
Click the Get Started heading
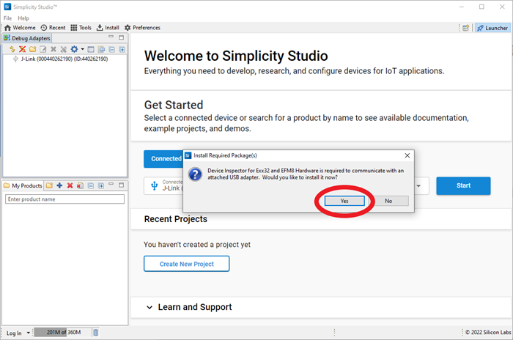174,105
